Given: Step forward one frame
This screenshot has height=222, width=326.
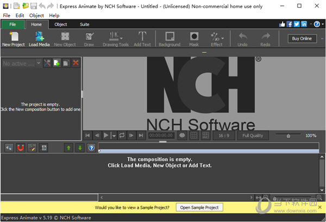Looking at the screenshot, I should [x=131, y=136].
